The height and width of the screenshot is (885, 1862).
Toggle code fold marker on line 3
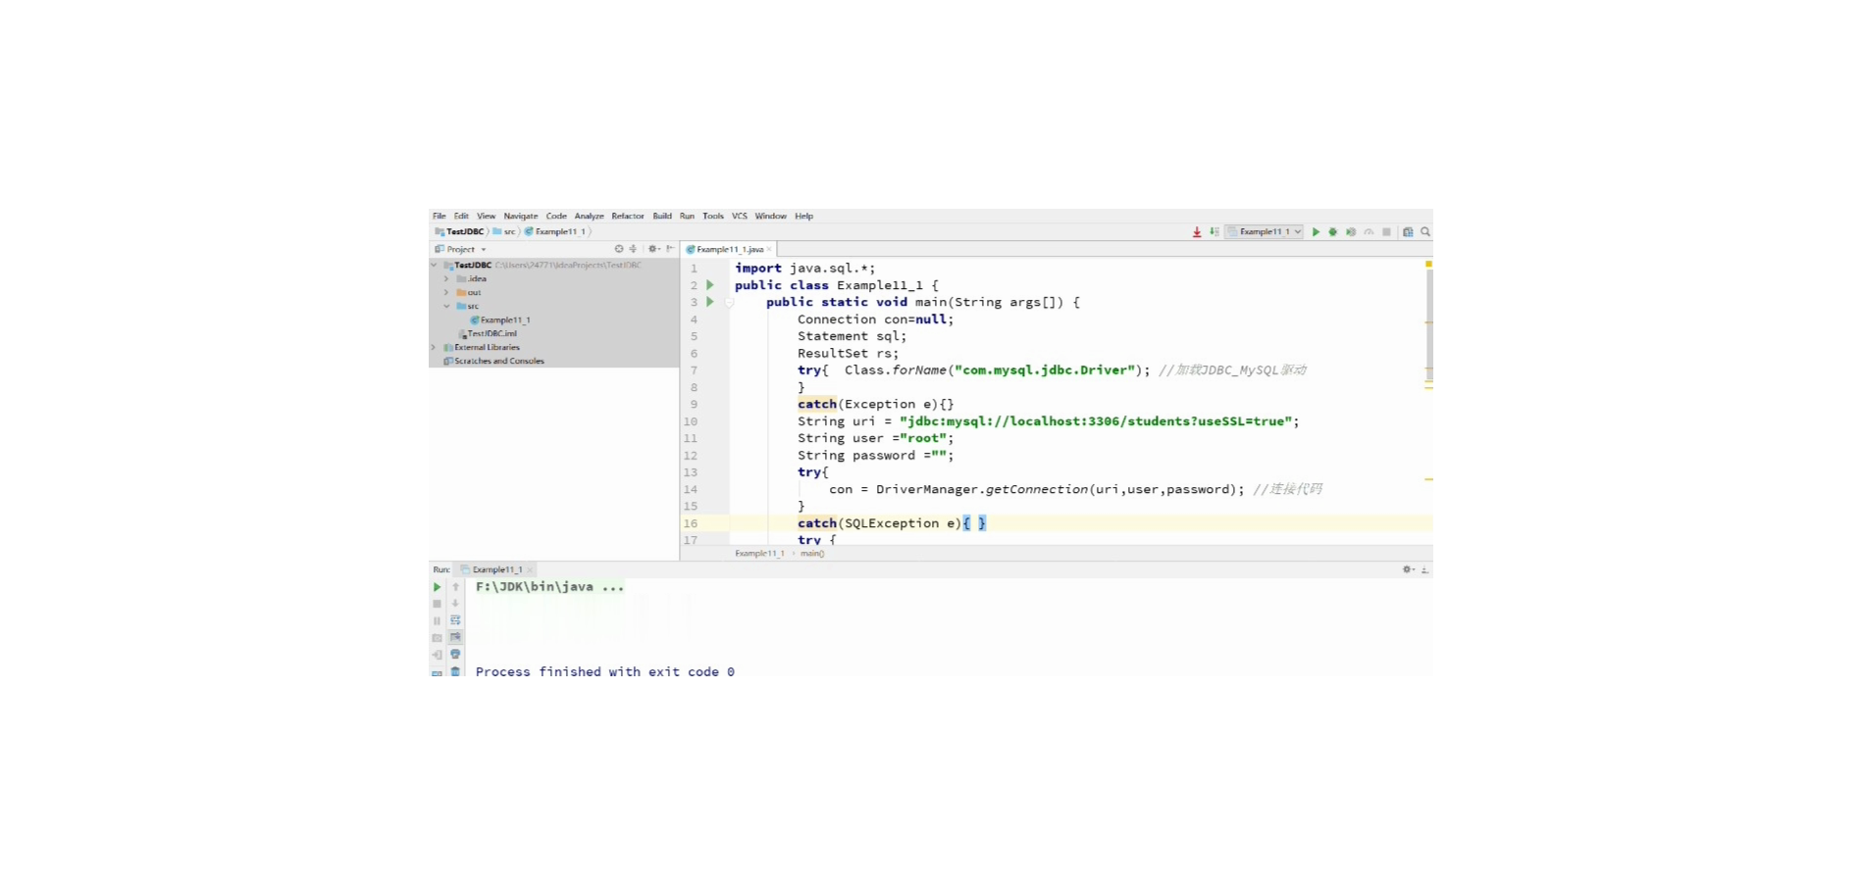click(730, 302)
